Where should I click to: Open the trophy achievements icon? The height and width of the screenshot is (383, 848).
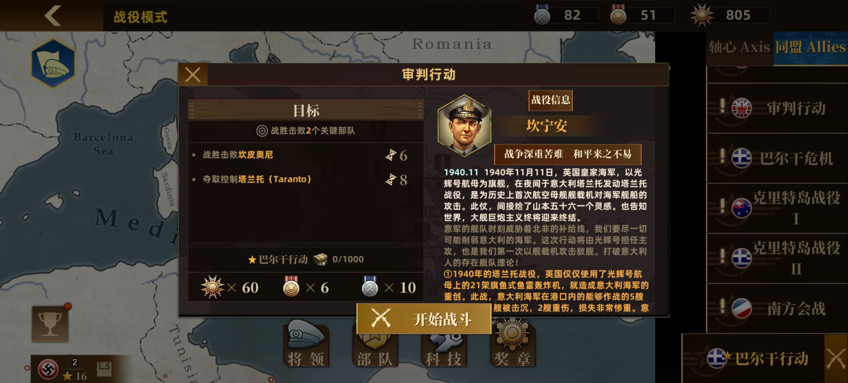(x=50, y=323)
